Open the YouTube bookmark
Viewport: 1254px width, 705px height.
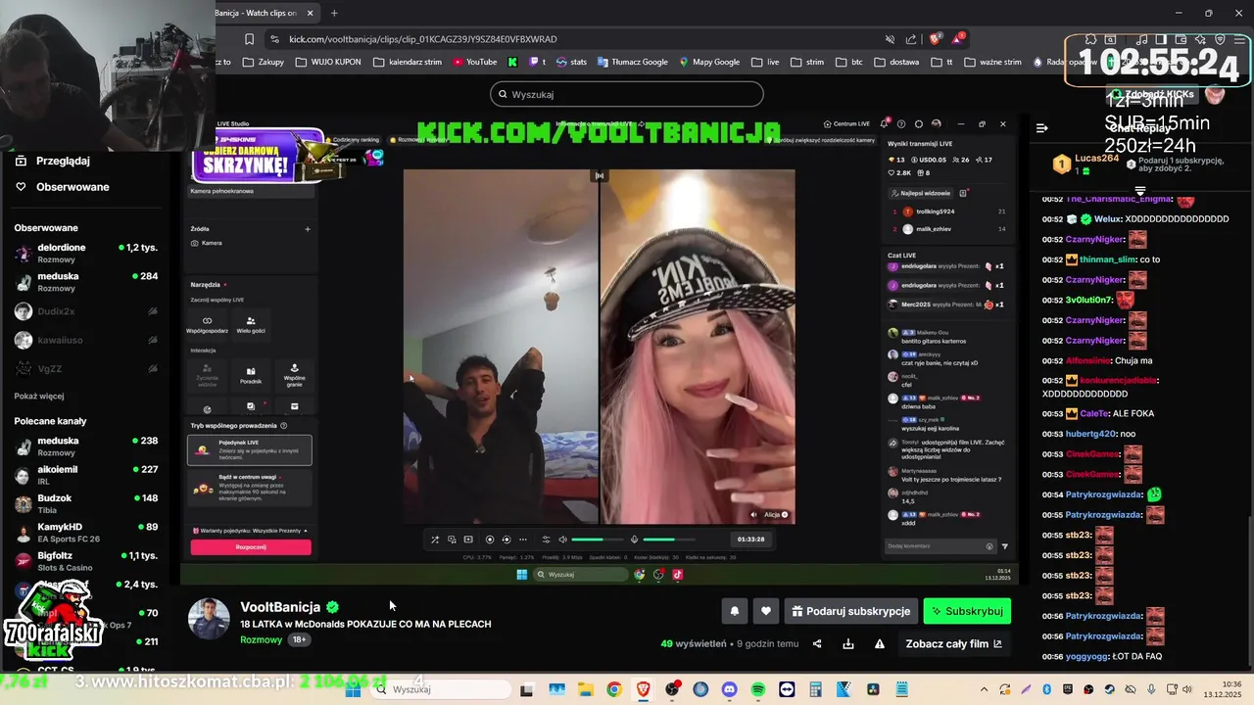[x=475, y=62]
